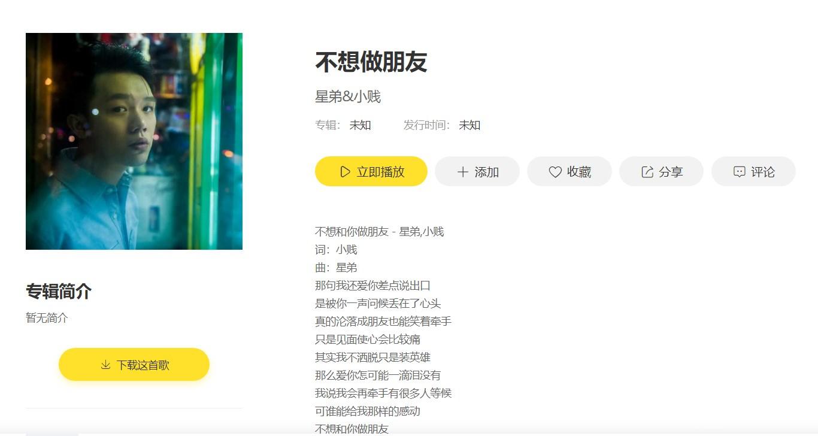This screenshot has width=818, height=436.
Task: Click the play triangle icon in 立即播放
Action: (x=345, y=172)
